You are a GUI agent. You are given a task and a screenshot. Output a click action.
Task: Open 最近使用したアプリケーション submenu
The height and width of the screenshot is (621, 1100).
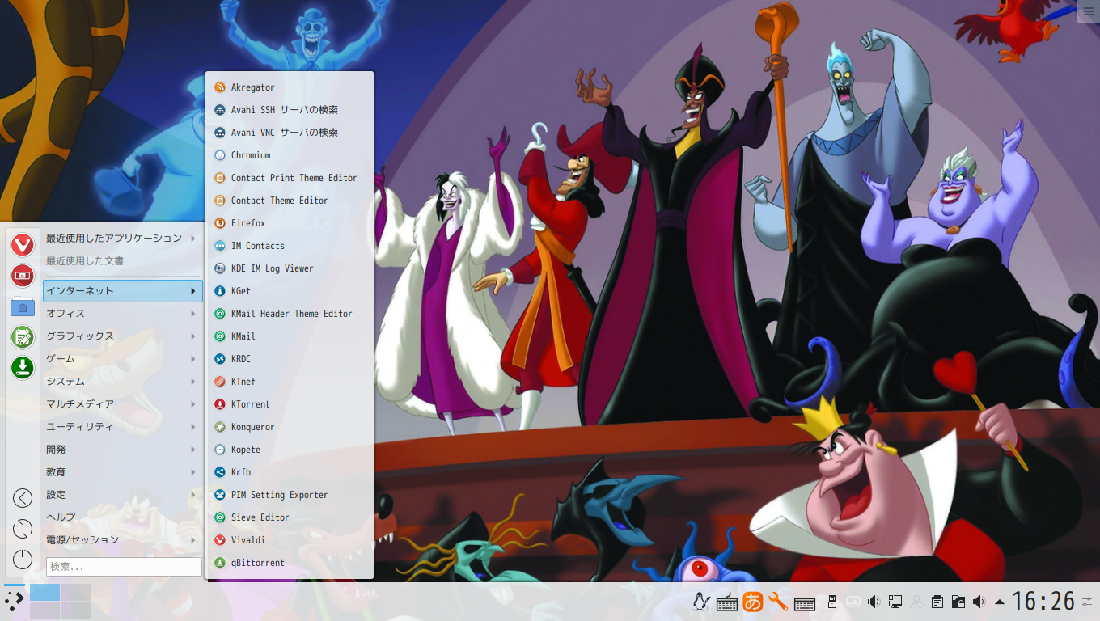[x=122, y=239]
